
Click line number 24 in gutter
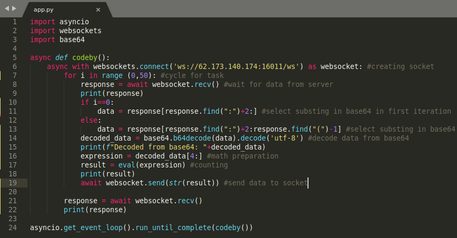tap(13, 228)
